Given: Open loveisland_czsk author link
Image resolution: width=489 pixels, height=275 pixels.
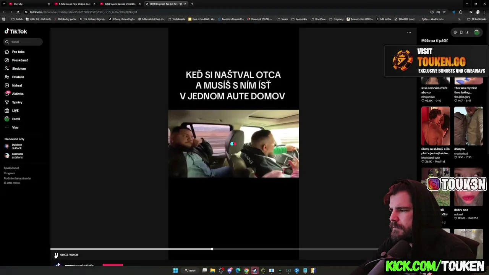Looking at the screenshot, I should point(431,157).
